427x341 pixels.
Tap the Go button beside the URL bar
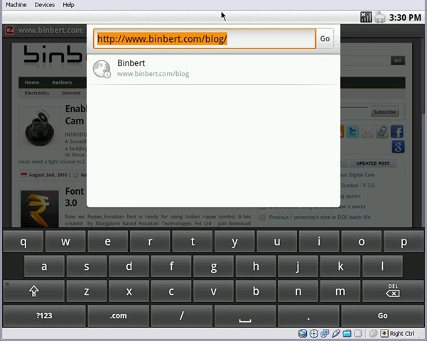coord(325,38)
